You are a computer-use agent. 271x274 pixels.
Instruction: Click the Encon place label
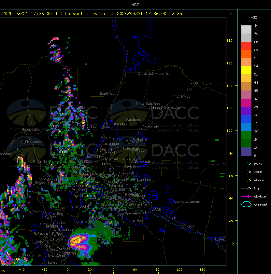[195, 82]
